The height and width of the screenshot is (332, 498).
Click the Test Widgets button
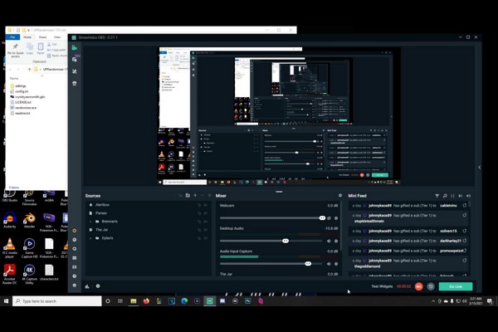click(x=381, y=286)
